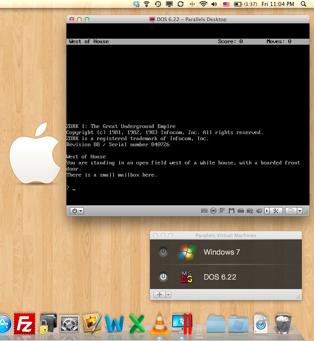
Task: Open the battery status menu
Action: 246,4
